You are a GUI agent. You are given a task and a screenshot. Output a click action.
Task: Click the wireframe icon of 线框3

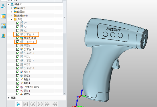click(21, 76)
